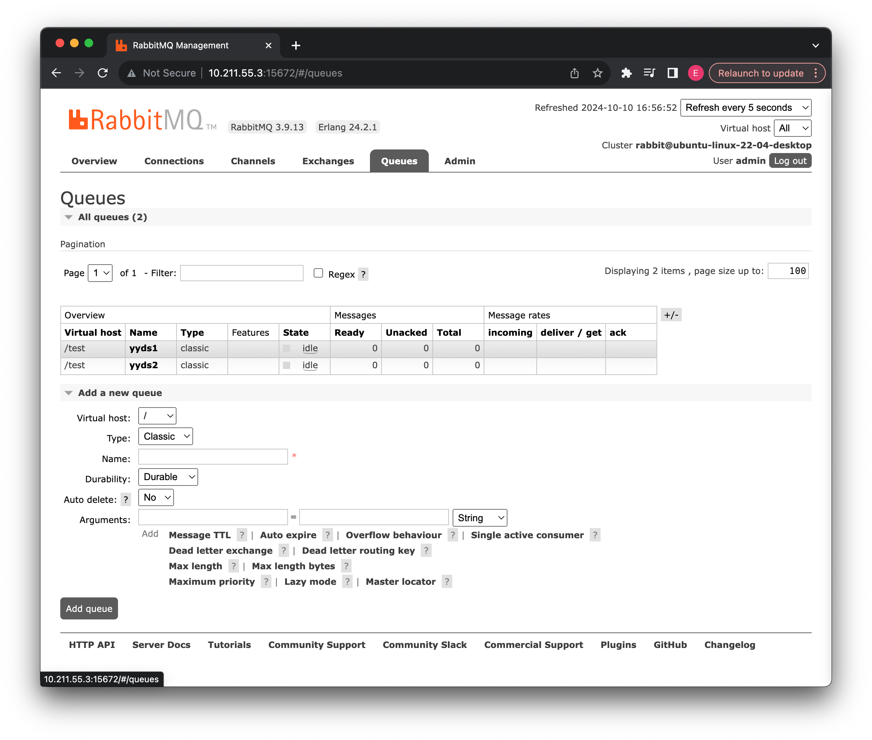This screenshot has height=740, width=872.
Task: Click the share page icon in address bar
Action: pyautogui.click(x=574, y=73)
